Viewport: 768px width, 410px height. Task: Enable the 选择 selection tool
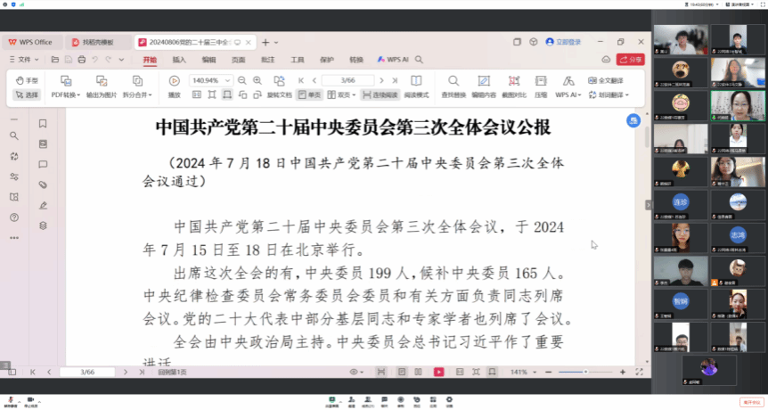click(x=28, y=94)
